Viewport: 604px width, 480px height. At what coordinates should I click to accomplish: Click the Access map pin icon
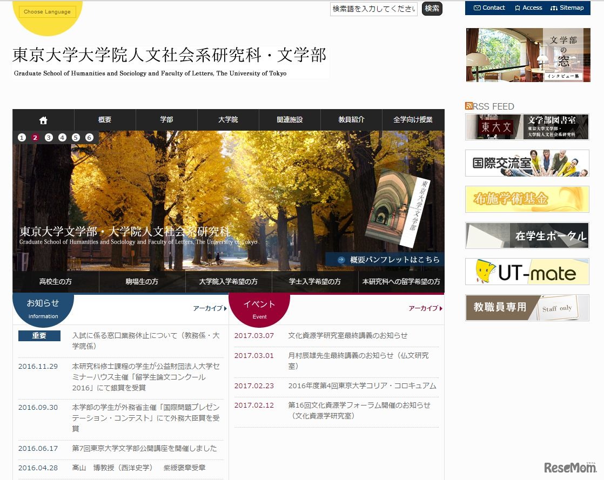tap(528, 8)
